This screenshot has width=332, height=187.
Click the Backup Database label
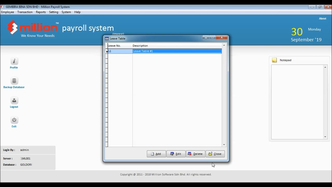[x=14, y=87]
